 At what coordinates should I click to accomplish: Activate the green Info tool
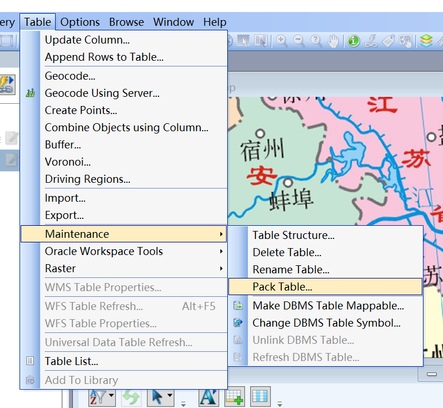[x=353, y=41]
